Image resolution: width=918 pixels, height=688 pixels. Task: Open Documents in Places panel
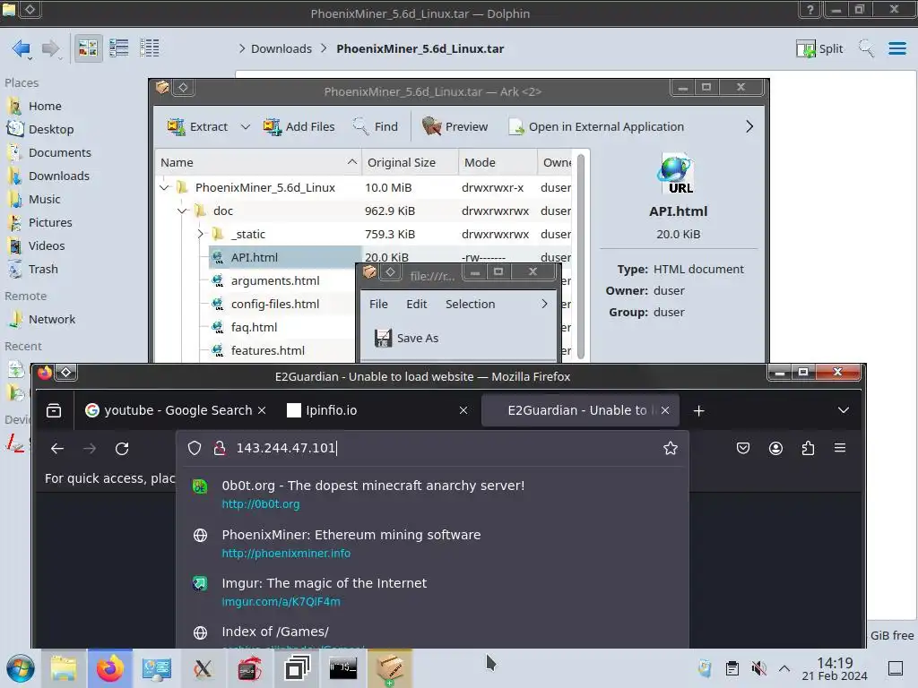coord(60,152)
